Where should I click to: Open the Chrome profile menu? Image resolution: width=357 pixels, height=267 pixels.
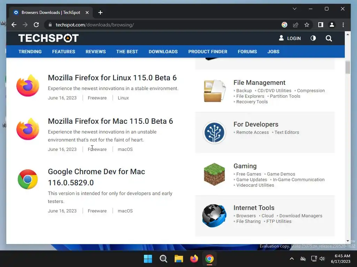(332, 25)
